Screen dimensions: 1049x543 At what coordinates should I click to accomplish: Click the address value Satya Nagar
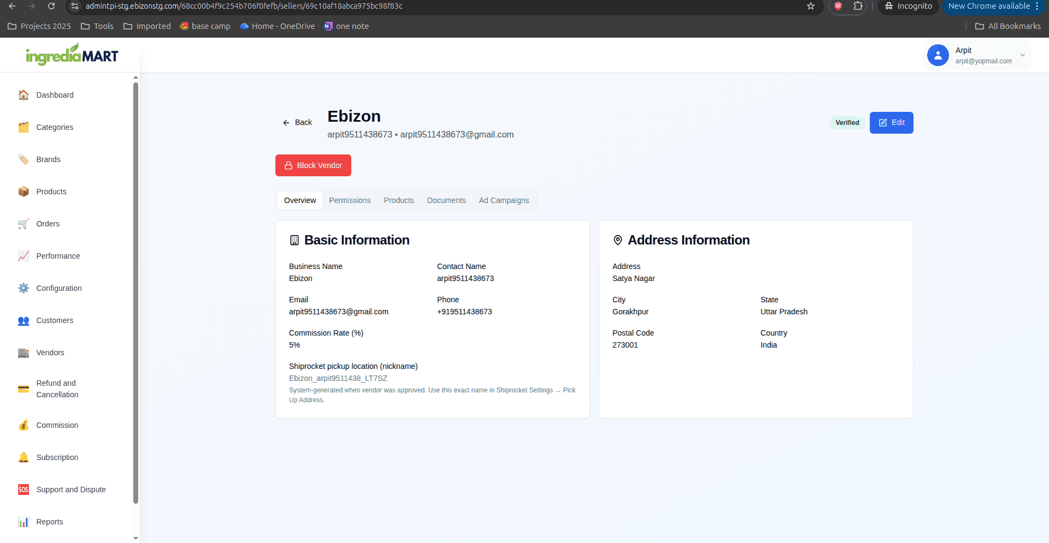[x=634, y=278]
